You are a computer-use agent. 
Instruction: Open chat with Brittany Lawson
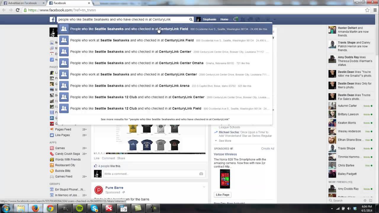[x=351, y=114]
